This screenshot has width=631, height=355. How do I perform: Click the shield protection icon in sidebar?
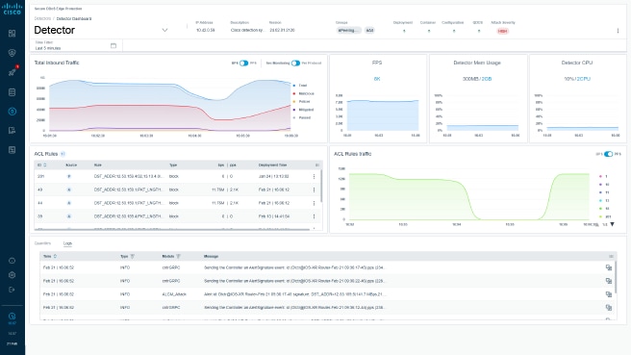pyautogui.click(x=13, y=53)
